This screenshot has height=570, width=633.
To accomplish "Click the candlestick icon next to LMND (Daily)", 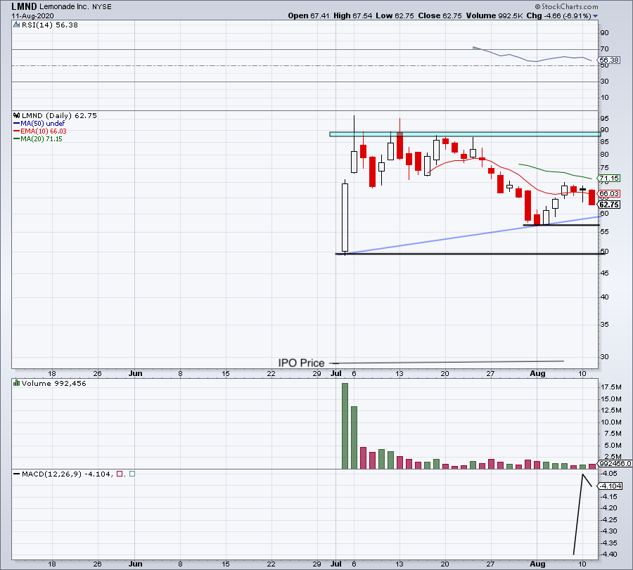I will [x=17, y=115].
